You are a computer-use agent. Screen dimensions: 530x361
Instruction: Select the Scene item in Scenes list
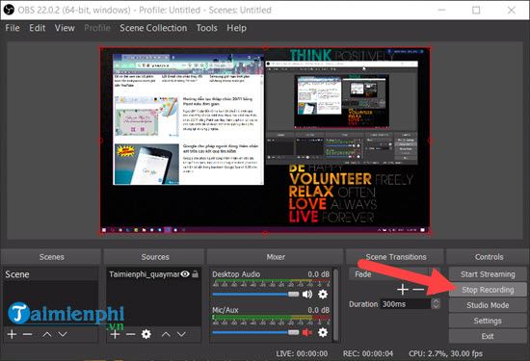coord(50,274)
